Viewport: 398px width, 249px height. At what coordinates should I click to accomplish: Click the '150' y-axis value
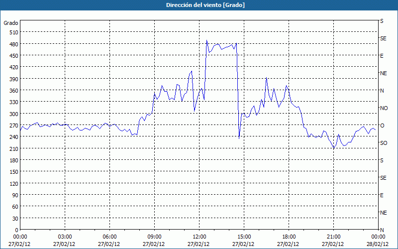14,172
